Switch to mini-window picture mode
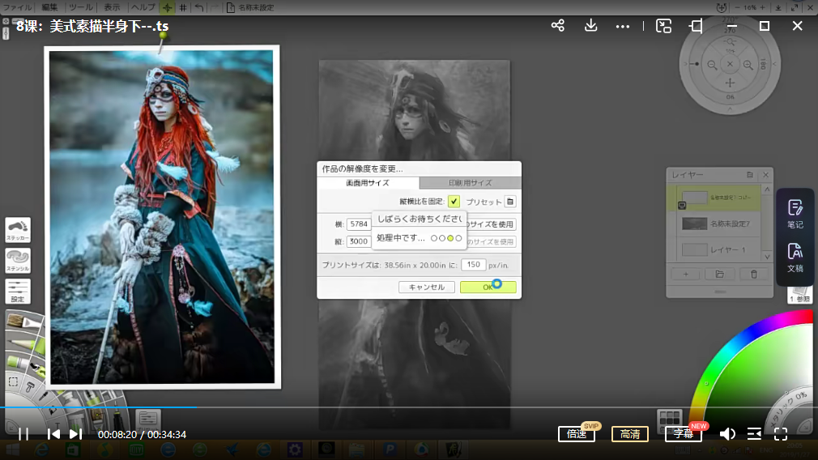 click(x=663, y=26)
